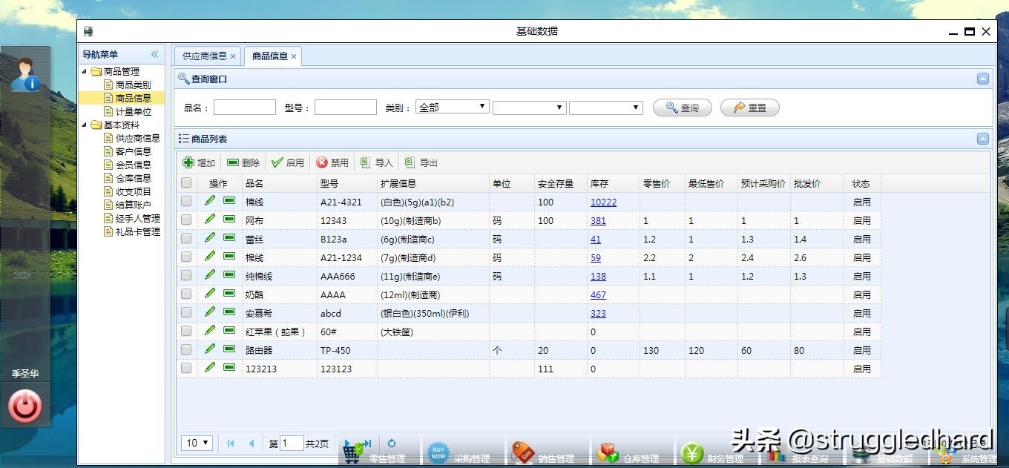This screenshot has height=468, width=1009.
Task: Collapse the 查询窗口 panel
Action: [x=983, y=78]
